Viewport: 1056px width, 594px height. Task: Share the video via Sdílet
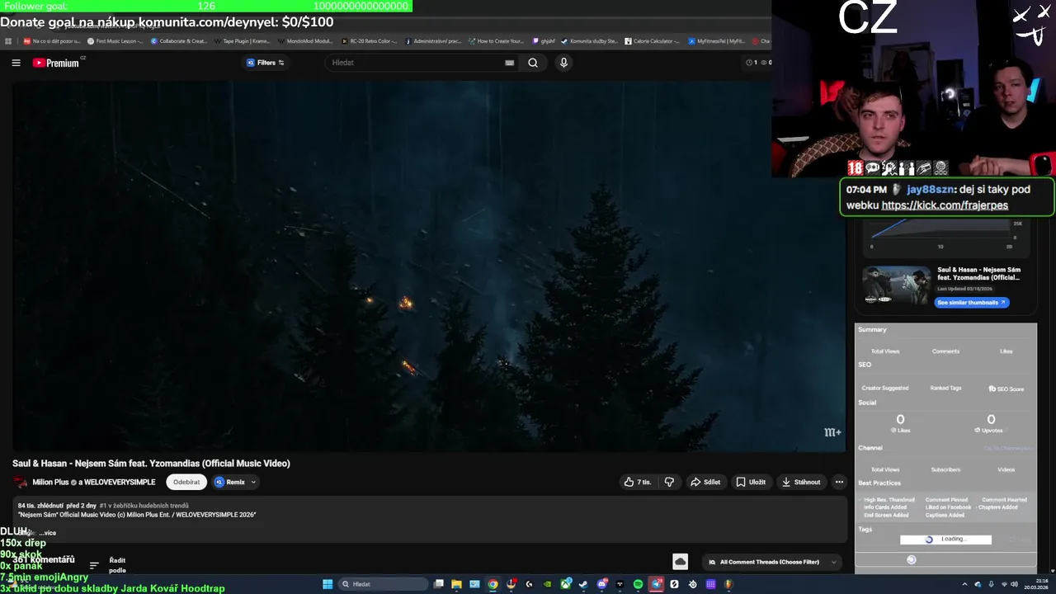pos(705,482)
